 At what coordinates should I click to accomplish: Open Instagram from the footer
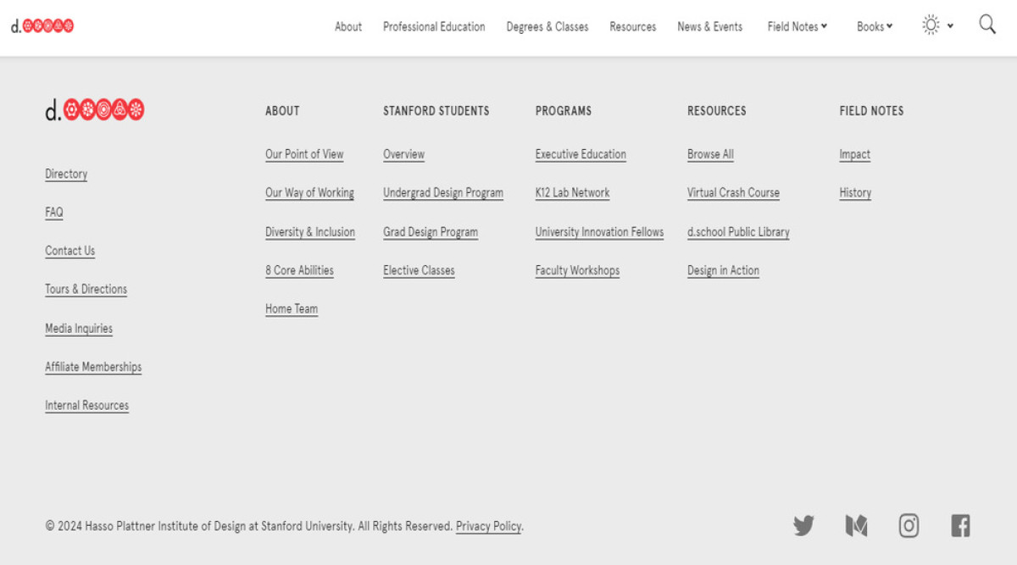coord(909,525)
